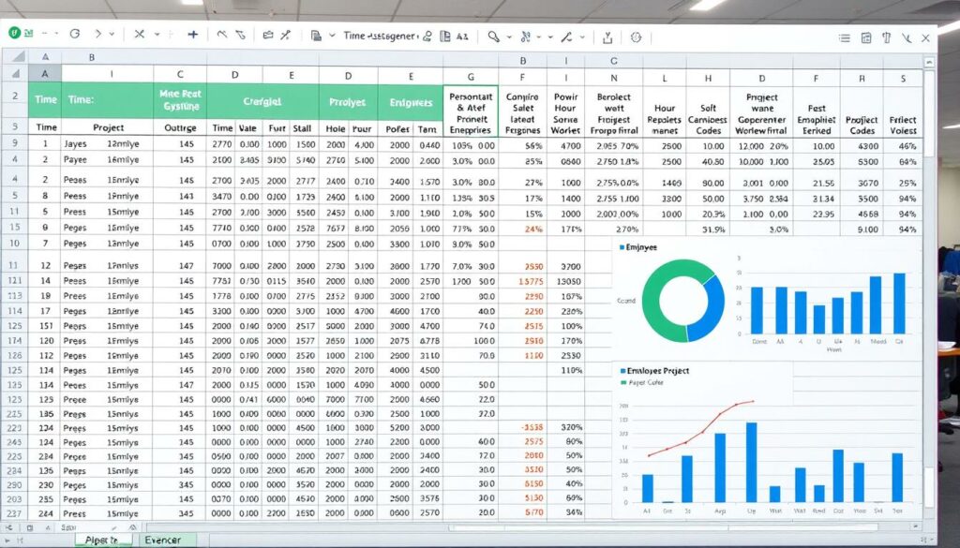960x548 pixels.
Task: Click the 'Emiloyee Project' line chart legend
Action: 654,371
